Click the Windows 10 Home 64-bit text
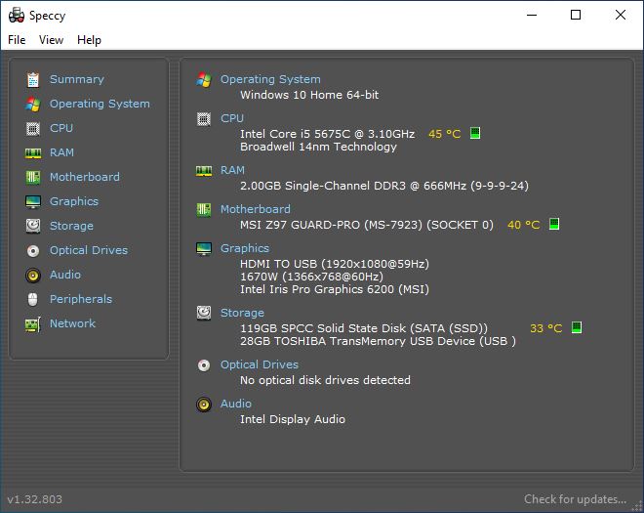644x513 pixels. click(x=309, y=95)
